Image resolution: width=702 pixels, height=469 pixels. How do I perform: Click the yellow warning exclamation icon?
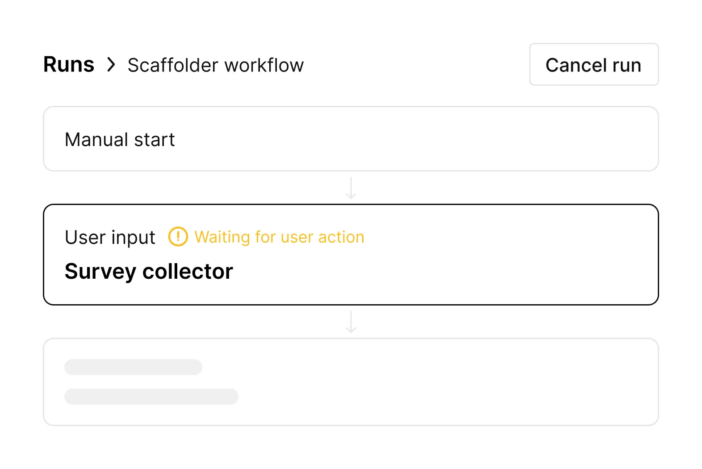[x=178, y=237]
